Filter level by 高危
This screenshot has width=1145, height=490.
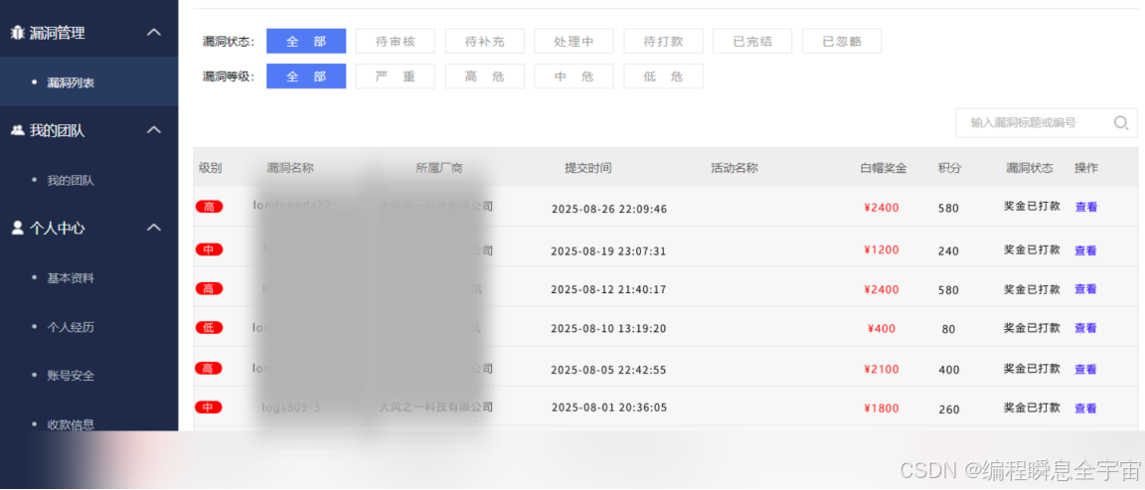point(485,77)
